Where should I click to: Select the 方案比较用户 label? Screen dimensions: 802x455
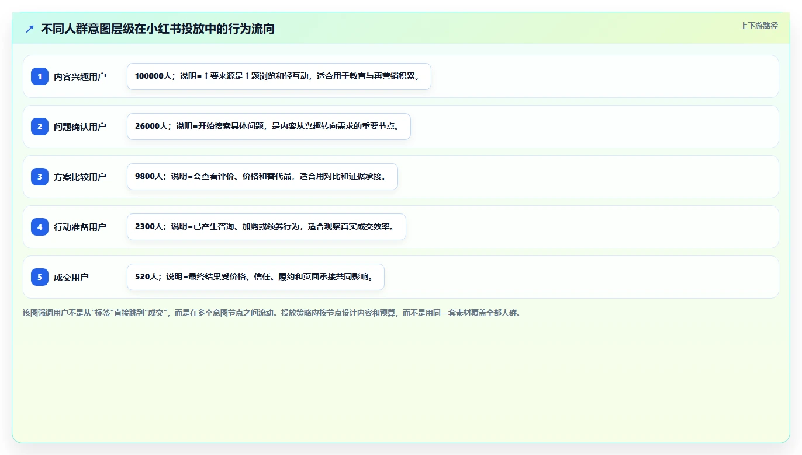click(x=80, y=177)
